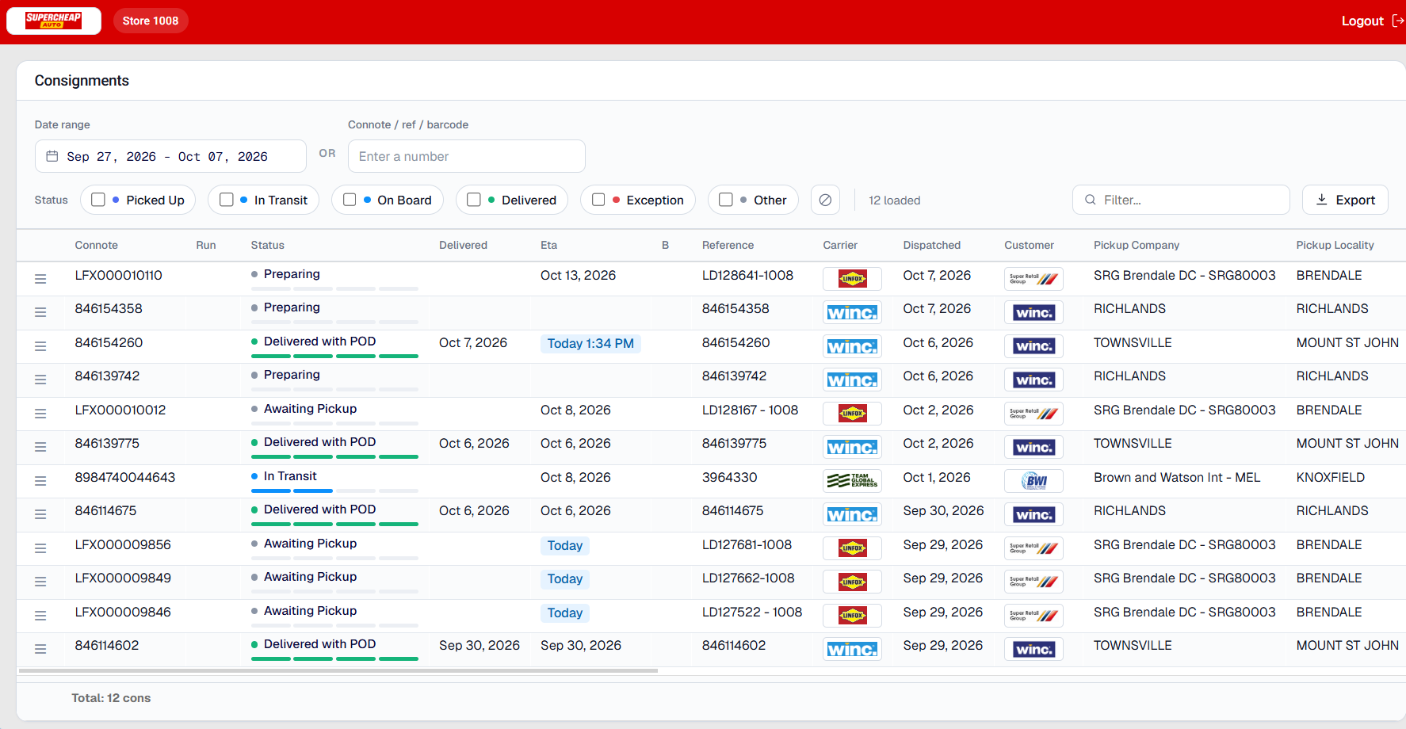Click the clear status filters icon
1406x729 pixels.
(825, 200)
